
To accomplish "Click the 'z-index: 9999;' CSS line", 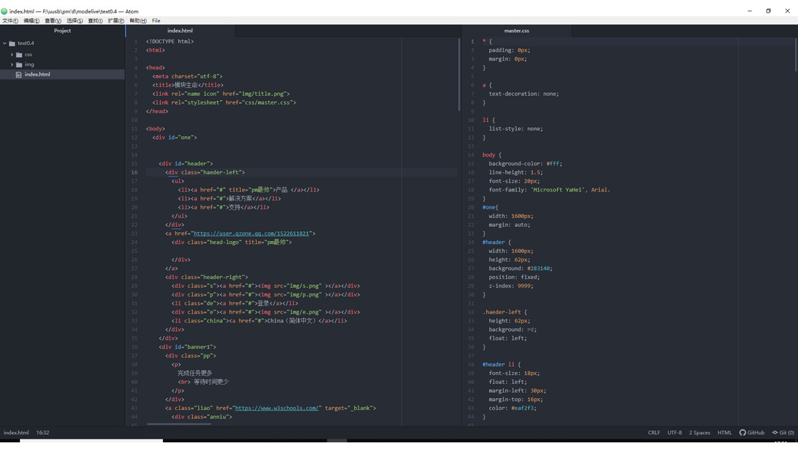I will pyautogui.click(x=511, y=286).
